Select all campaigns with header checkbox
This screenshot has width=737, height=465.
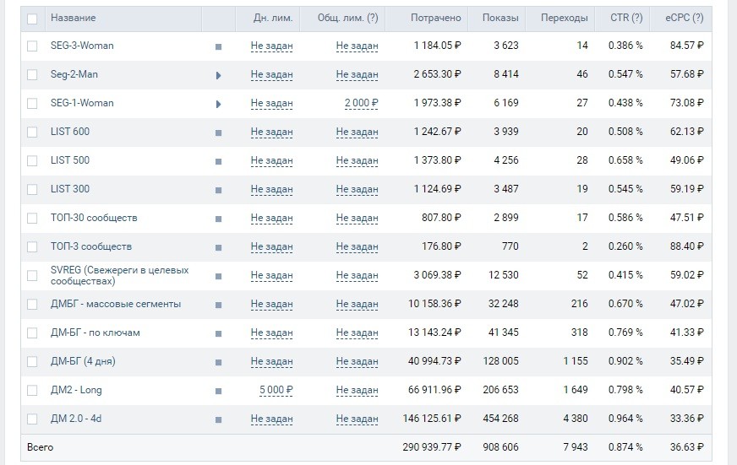coord(32,18)
